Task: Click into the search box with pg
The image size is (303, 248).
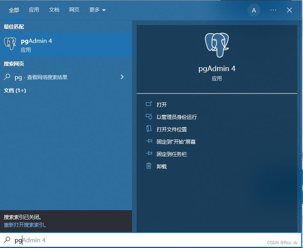Action: (x=151, y=240)
